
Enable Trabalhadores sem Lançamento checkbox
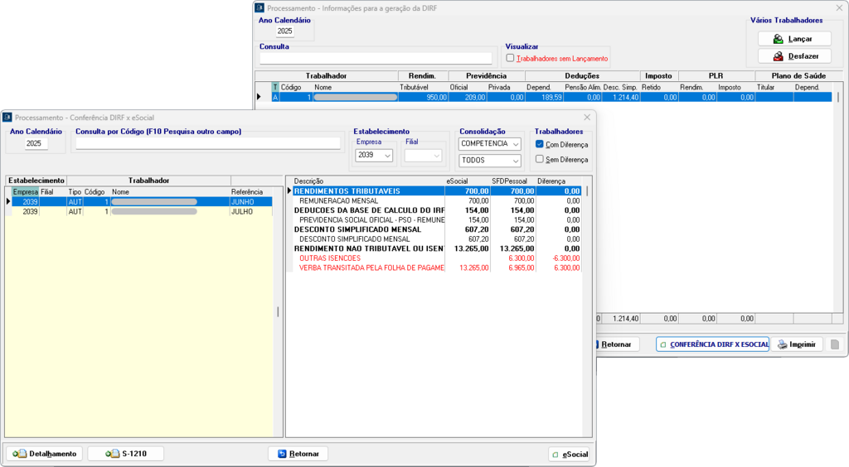pyautogui.click(x=510, y=58)
